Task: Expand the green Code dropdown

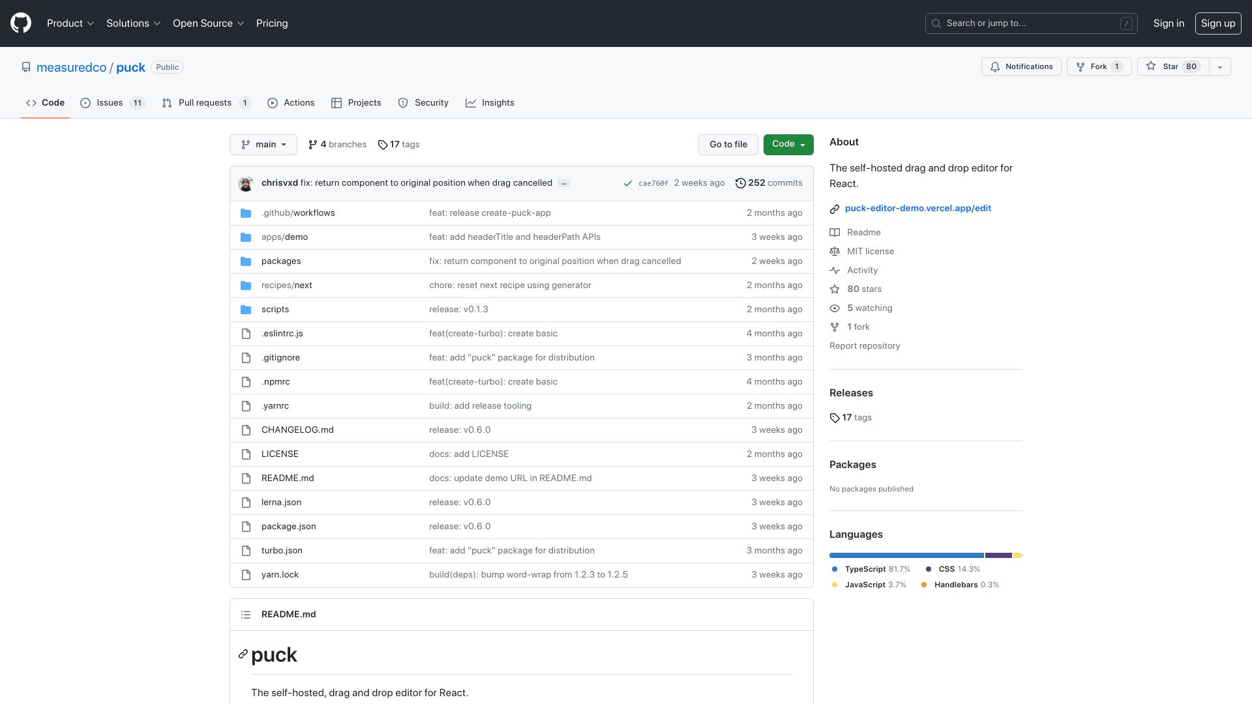Action: coord(788,145)
